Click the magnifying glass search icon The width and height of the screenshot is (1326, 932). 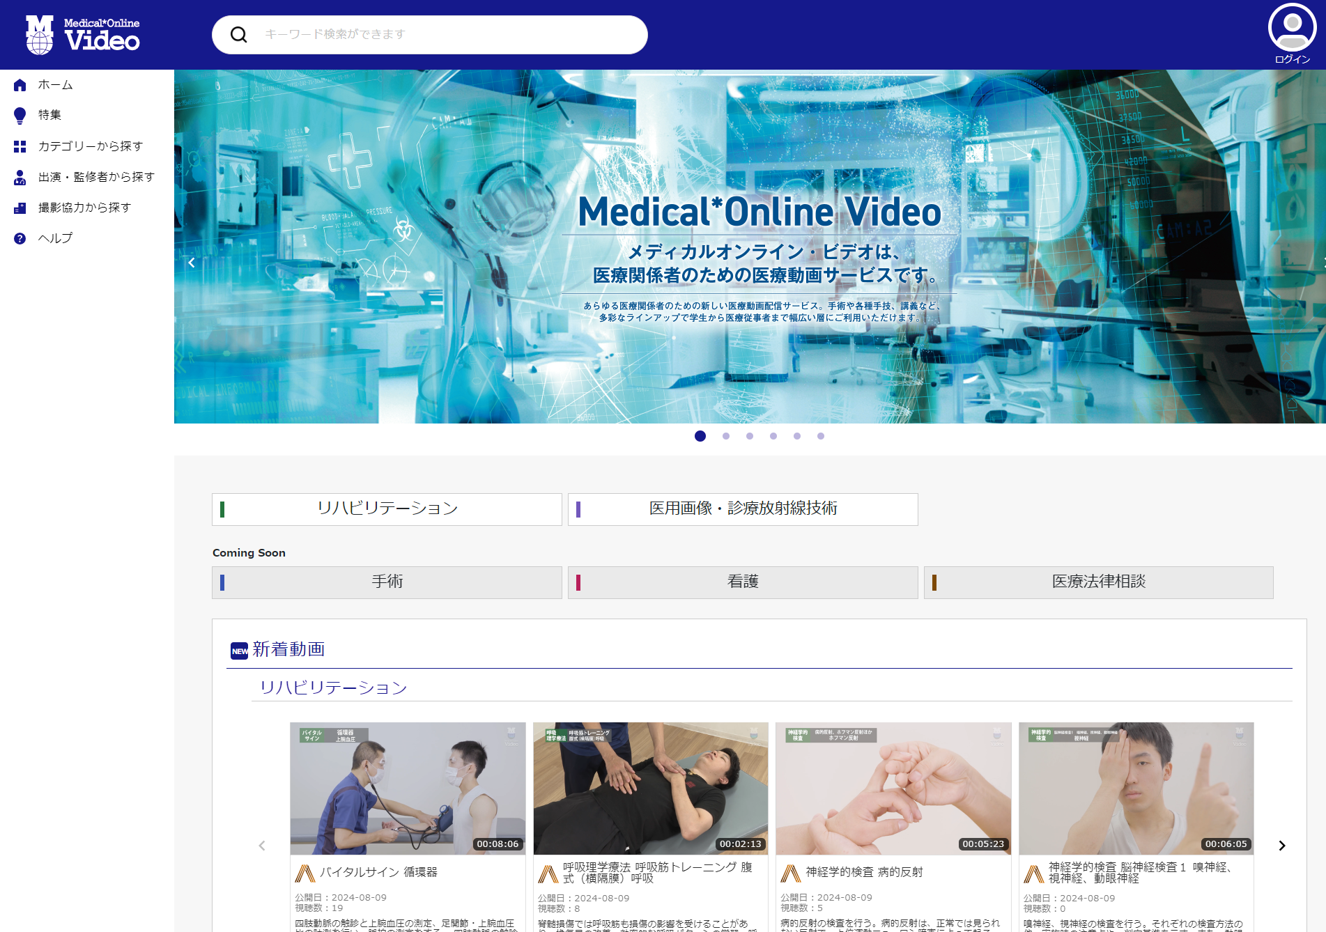(x=239, y=35)
